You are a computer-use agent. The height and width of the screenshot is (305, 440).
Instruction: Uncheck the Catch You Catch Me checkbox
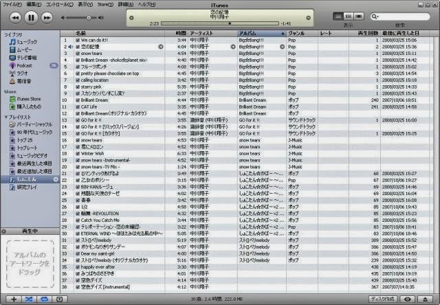[x=78, y=221]
